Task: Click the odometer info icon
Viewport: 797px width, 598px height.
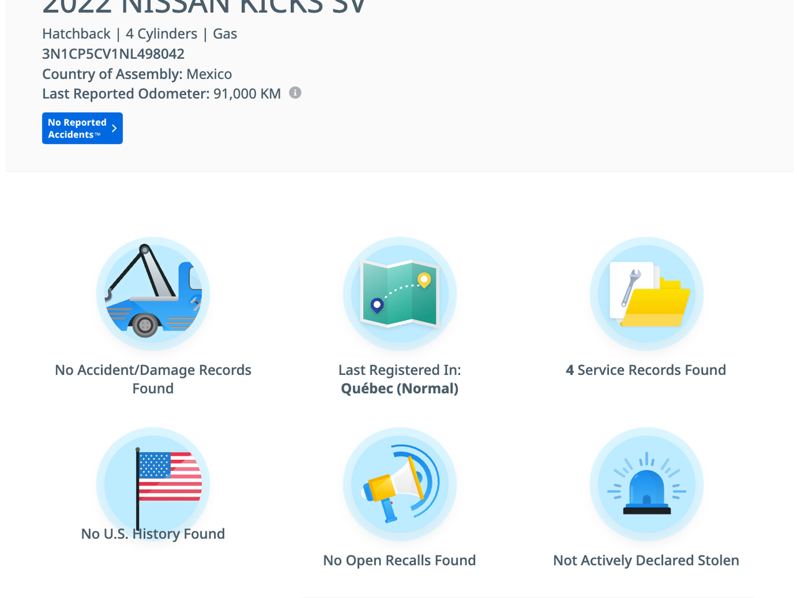Action: 295,93
